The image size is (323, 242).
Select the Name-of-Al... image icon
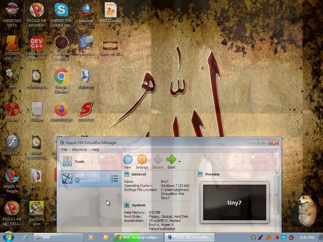click(x=111, y=48)
